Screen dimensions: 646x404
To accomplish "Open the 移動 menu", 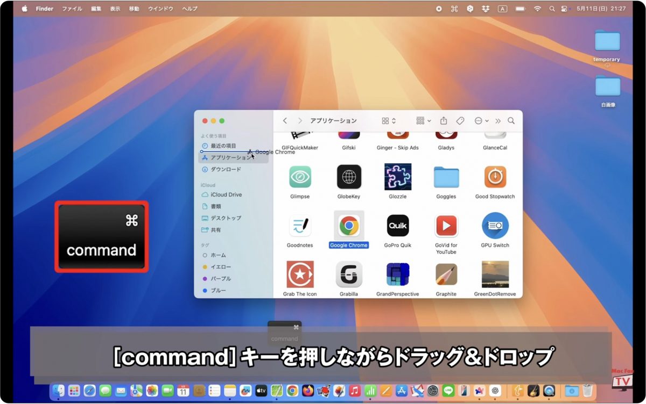I will [x=134, y=9].
